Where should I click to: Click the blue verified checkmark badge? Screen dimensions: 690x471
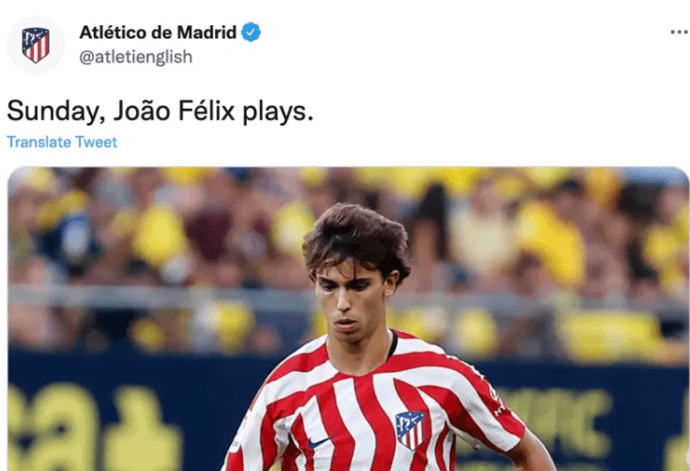(x=252, y=32)
